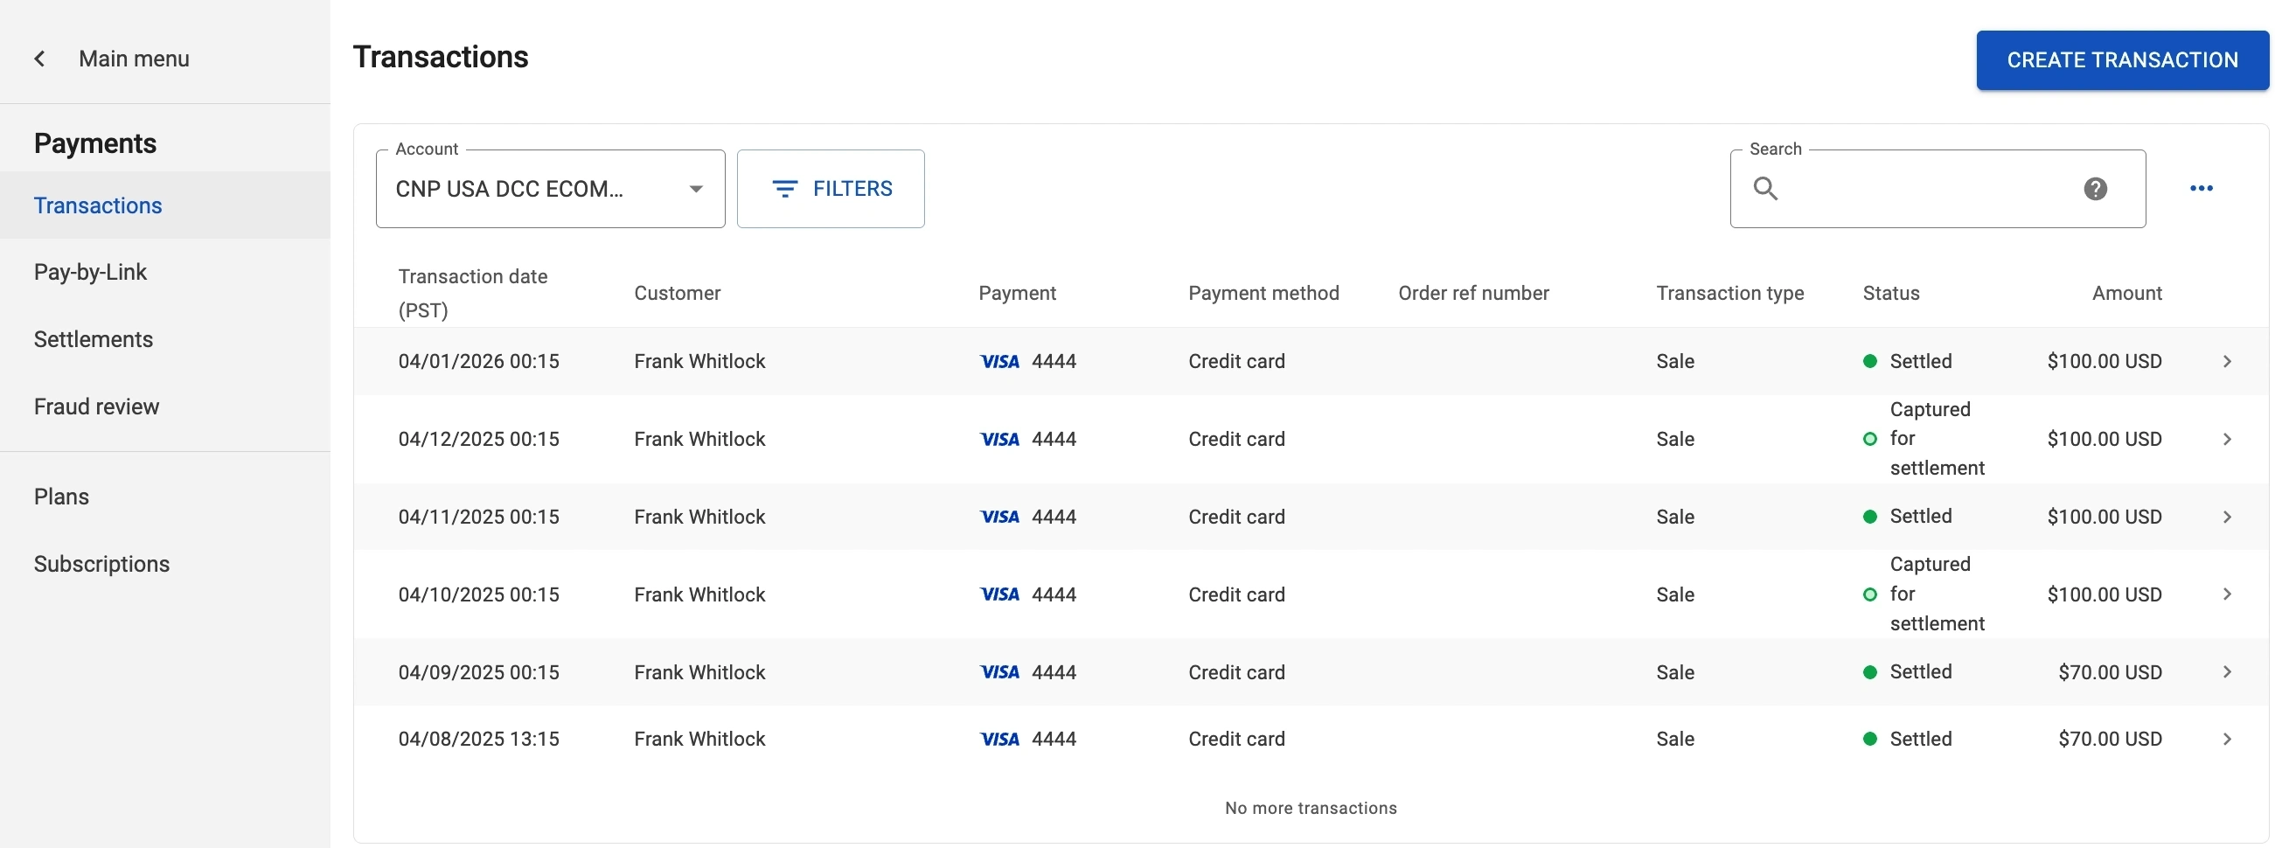Expand the 04/01/2026 transaction row chevron
Viewport: 2275px width, 848px height.
click(2226, 361)
